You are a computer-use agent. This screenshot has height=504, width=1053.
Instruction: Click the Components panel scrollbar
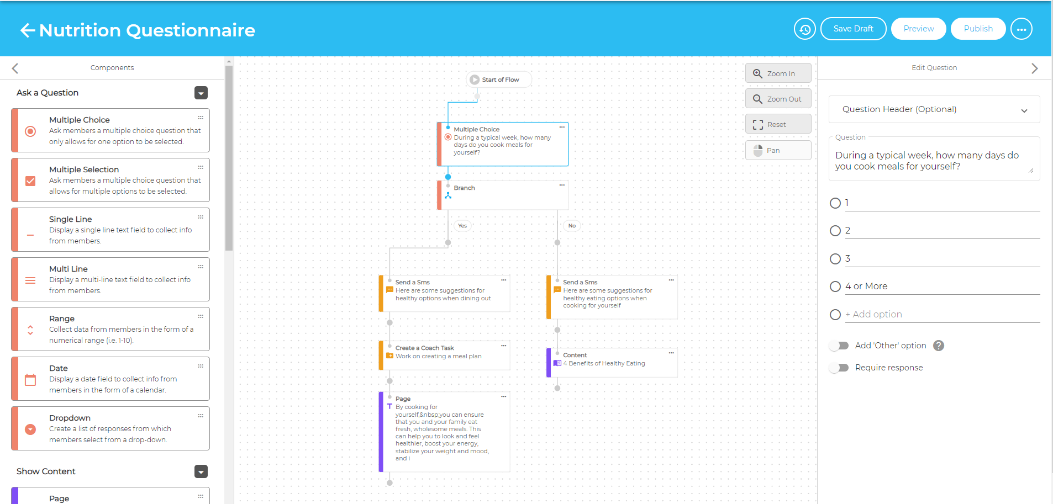(x=229, y=158)
